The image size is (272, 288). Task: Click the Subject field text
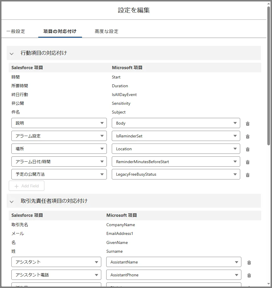(x=119, y=112)
